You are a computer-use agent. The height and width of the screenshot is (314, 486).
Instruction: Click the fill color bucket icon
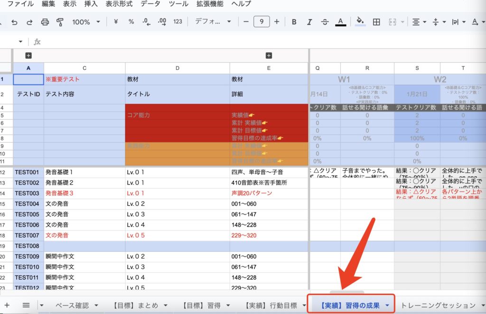pos(360,22)
